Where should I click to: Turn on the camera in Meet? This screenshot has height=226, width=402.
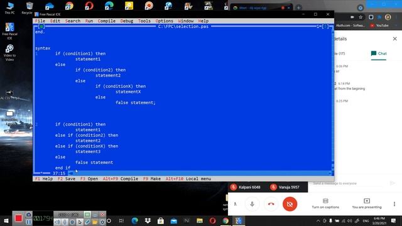click(290, 204)
